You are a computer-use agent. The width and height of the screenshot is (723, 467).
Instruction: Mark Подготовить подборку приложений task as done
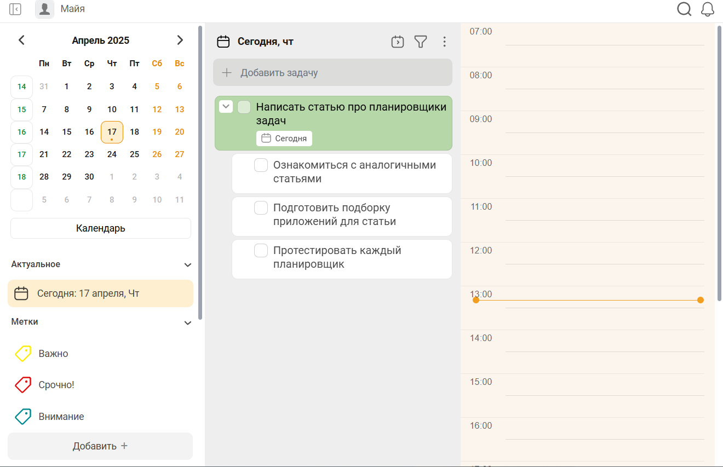point(261,208)
